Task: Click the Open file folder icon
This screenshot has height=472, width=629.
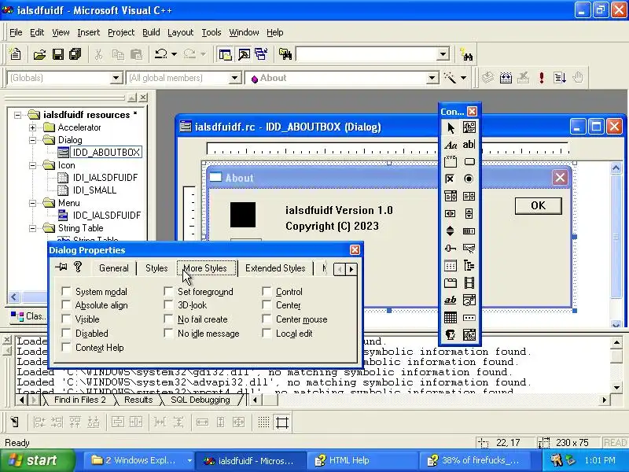Action: pyautogui.click(x=39, y=54)
